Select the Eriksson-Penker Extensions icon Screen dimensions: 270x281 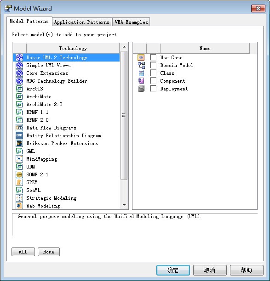[19, 143]
